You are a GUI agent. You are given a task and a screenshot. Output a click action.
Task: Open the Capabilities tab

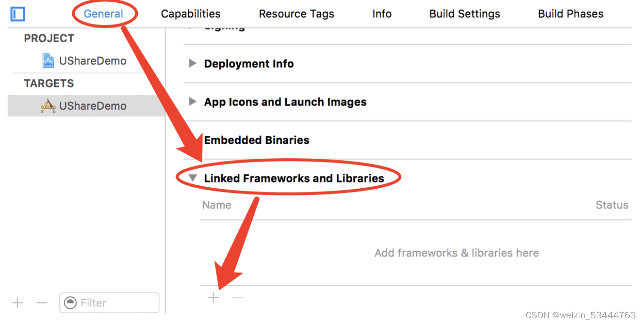tap(191, 14)
